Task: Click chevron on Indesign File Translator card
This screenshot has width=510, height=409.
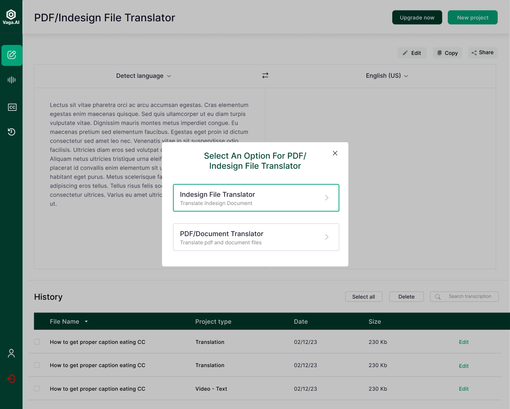Action: coord(327,198)
